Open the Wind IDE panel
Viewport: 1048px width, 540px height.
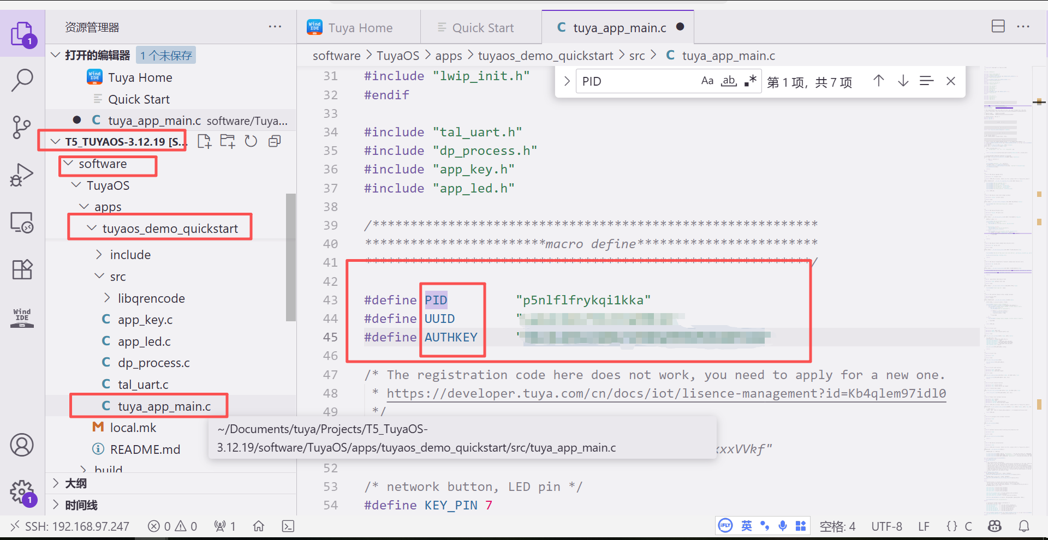pos(22,317)
